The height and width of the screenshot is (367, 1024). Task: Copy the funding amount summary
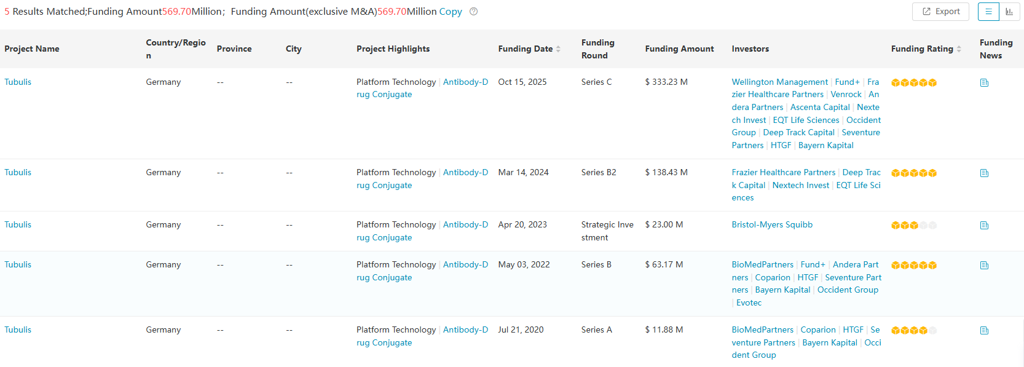450,12
